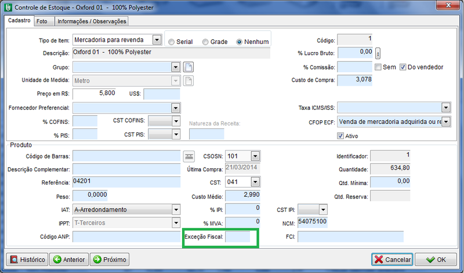The image size is (464, 273).
Task: Uncheck the Ativo checkbox
Action: (x=340, y=136)
